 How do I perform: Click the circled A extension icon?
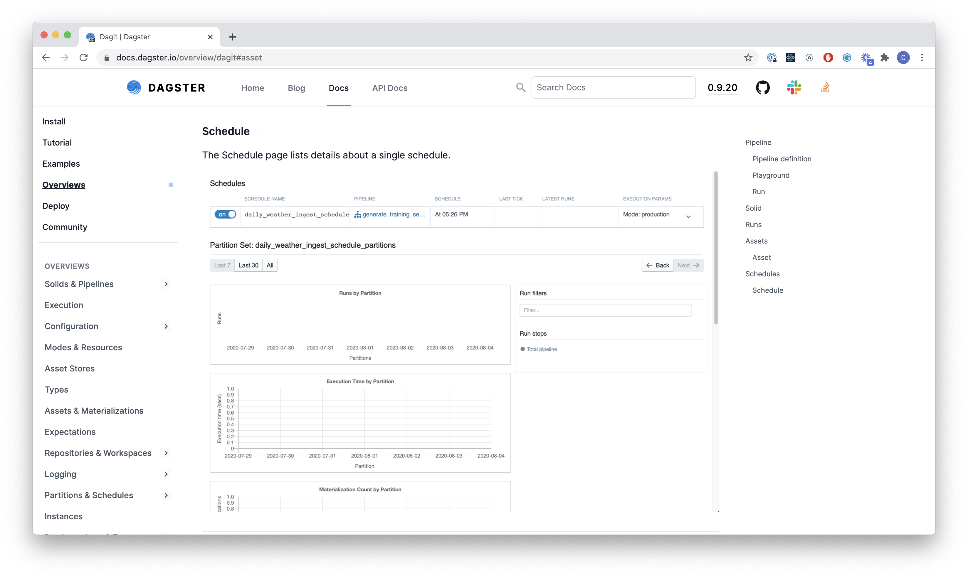(x=809, y=58)
